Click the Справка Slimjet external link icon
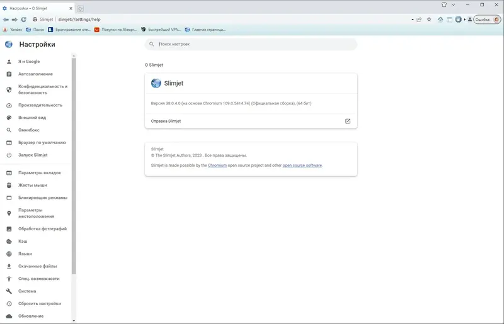 (348, 121)
